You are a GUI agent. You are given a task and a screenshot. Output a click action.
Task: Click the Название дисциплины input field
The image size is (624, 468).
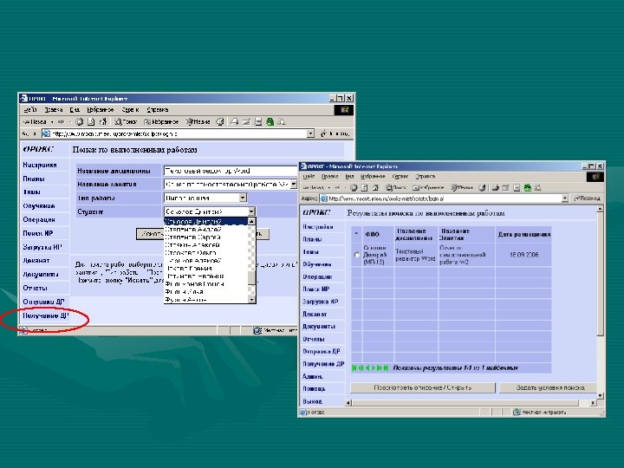pyautogui.click(x=231, y=171)
